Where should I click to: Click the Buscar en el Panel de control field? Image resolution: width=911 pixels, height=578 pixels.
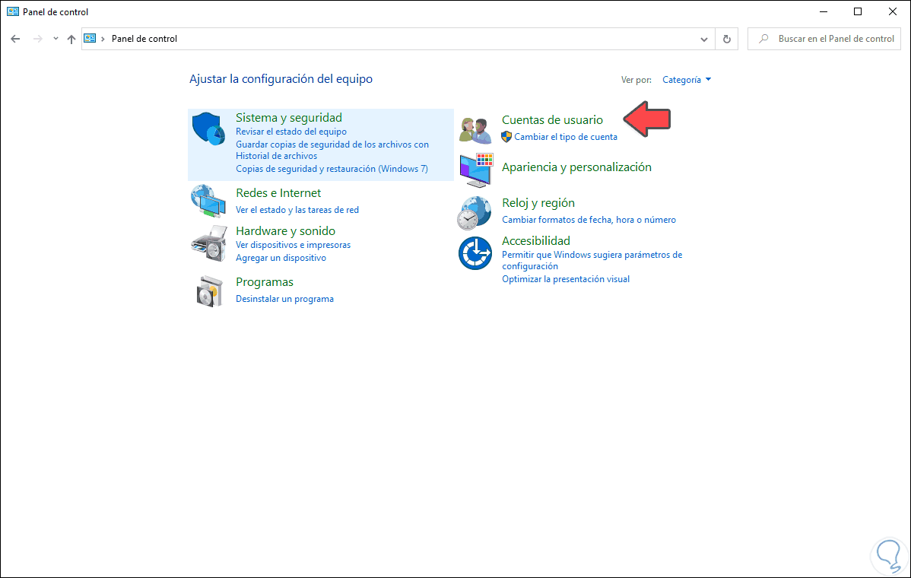tap(824, 39)
